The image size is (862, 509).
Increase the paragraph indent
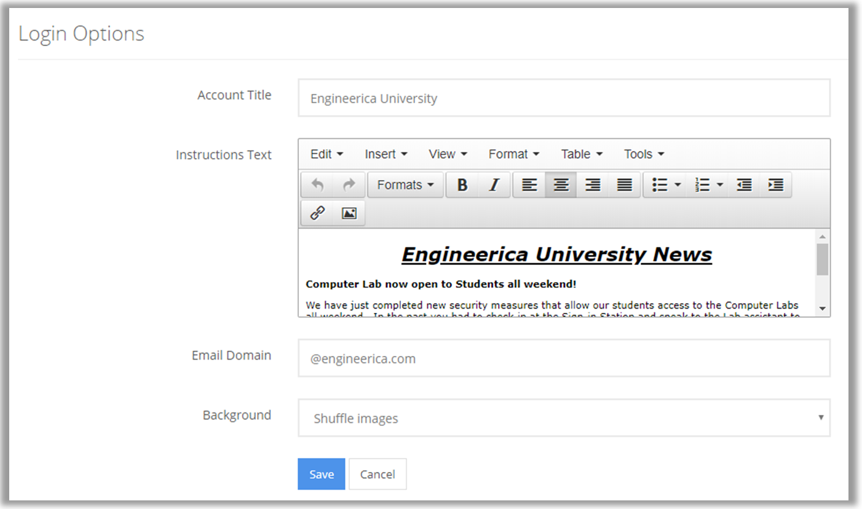pyautogui.click(x=776, y=184)
